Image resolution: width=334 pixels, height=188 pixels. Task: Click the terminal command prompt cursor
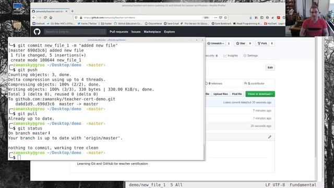click(x=19, y=158)
